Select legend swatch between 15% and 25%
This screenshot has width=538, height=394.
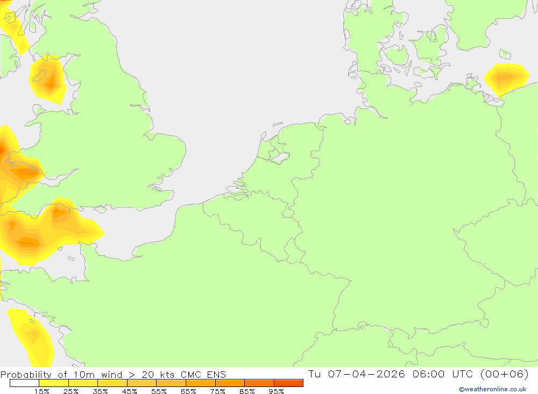(x=54, y=383)
